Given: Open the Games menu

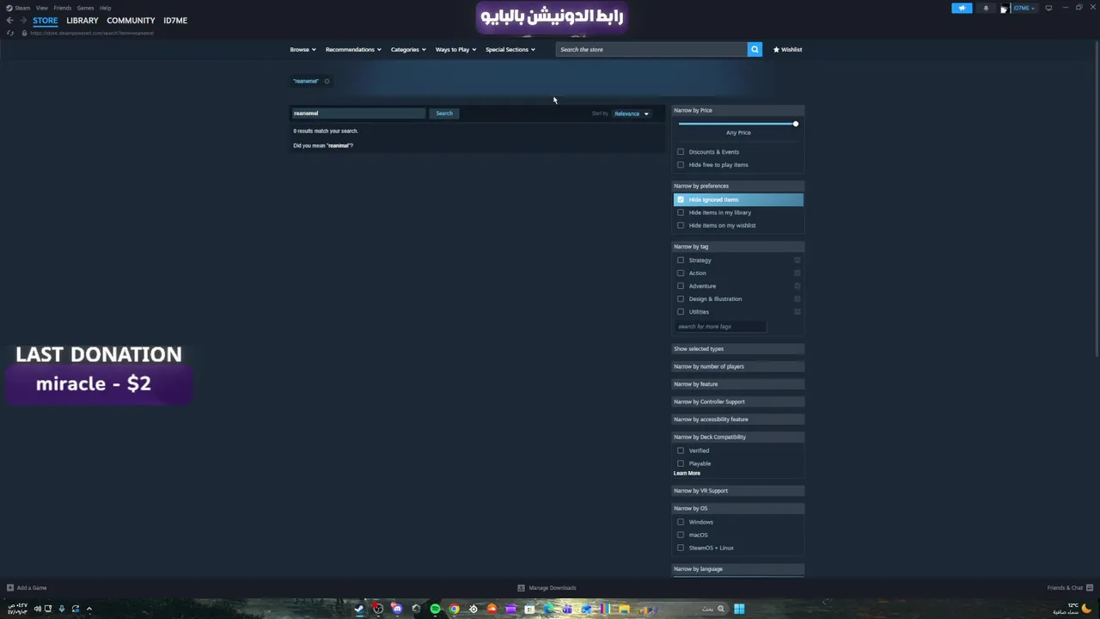Looking at the screenshot, I should (x=85, y=8).
